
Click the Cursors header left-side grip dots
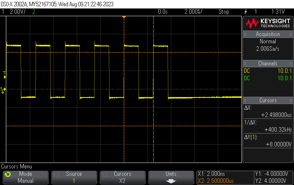(x=245, y=100)
